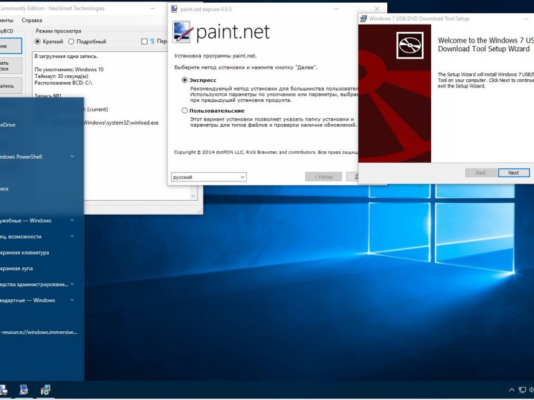Expand the Служебные — Windows folder
The width and height of the screenshot is (534, 400).
coord(72,221)
